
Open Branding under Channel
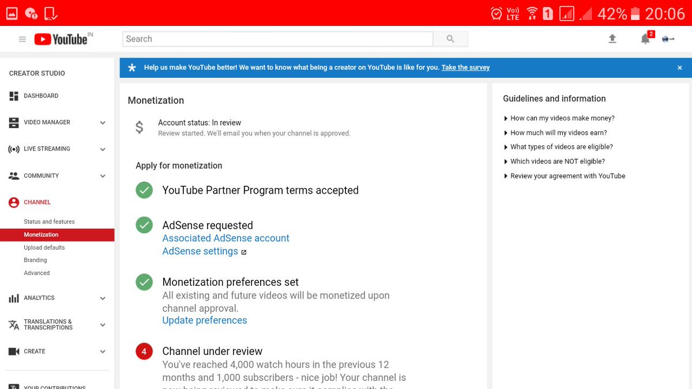(x=35, y=260)
